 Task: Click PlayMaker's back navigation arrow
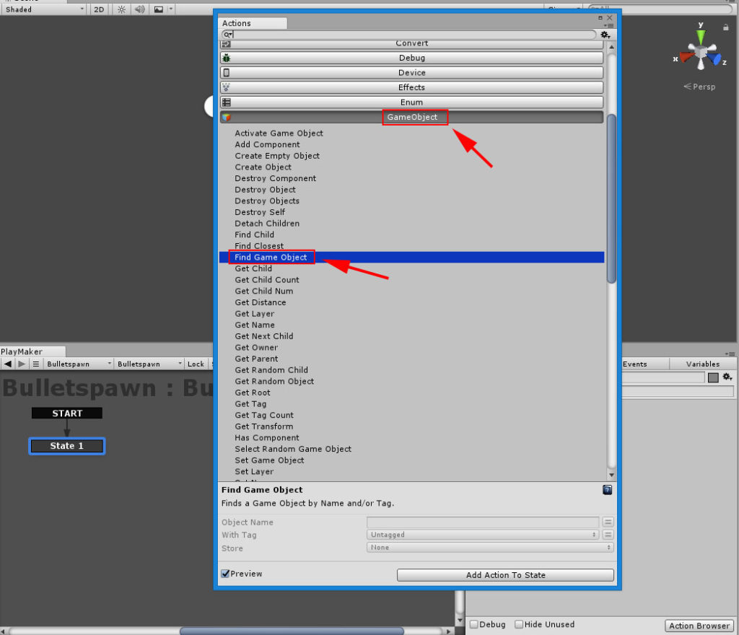pos(9,363)
